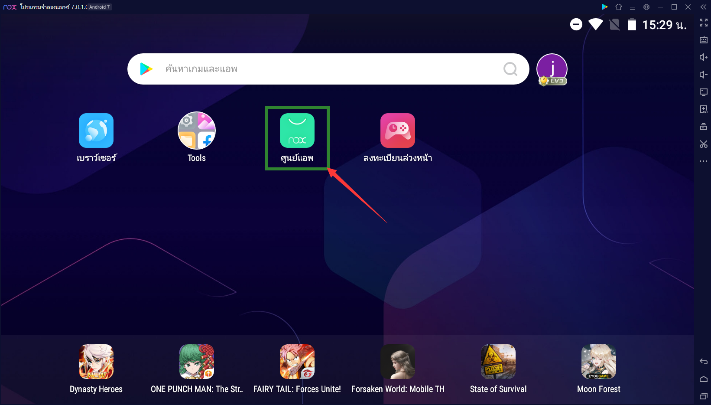Open State of Survival game
Screen dimensions: 711x405
click(498, 362)
